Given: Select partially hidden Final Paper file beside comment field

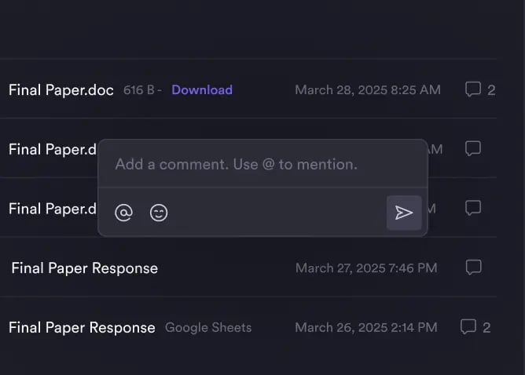Looking at the screenshot, I should pos(52,149).
